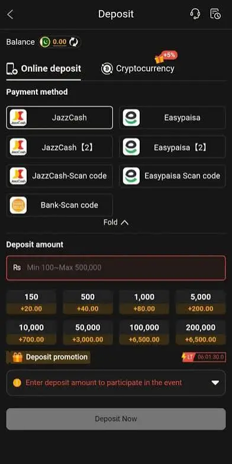The height and width of the screenshot is (464, 232).
Task: Focus the deposit amount input field
Action: tap(116, 268)
